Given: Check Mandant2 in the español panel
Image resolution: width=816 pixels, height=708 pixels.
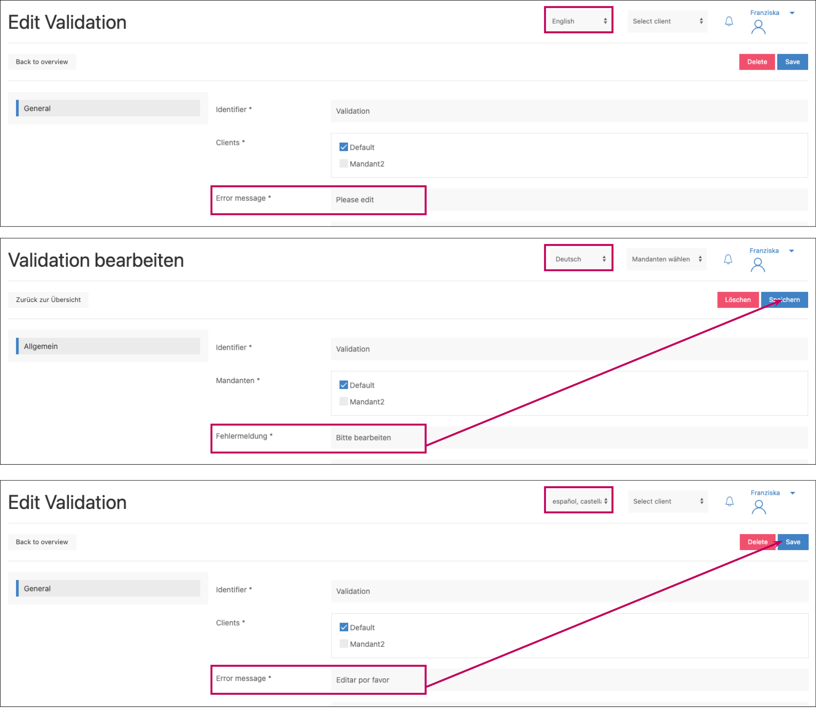Looking at the screenshot, I should click(344, 644).
